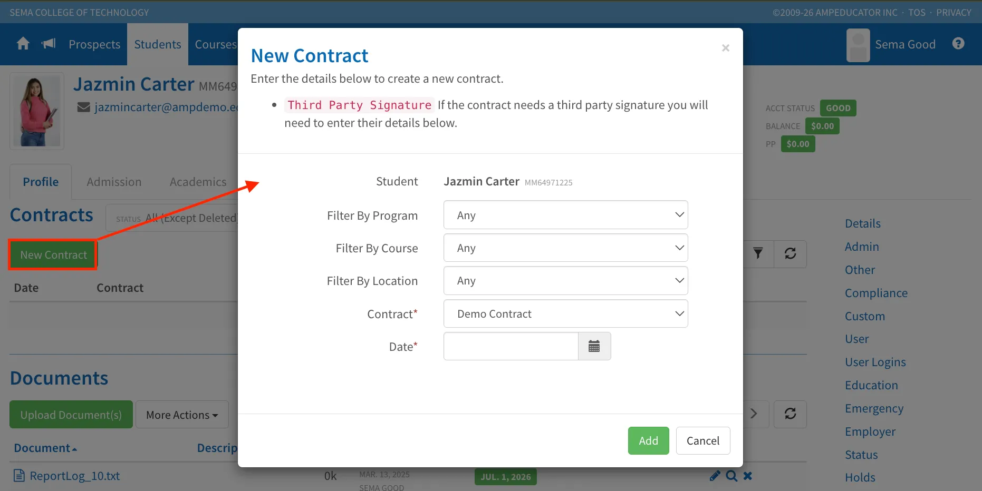Click the green Add button
The width and height of the screenshot is (982, 491).
pos(648,440)
